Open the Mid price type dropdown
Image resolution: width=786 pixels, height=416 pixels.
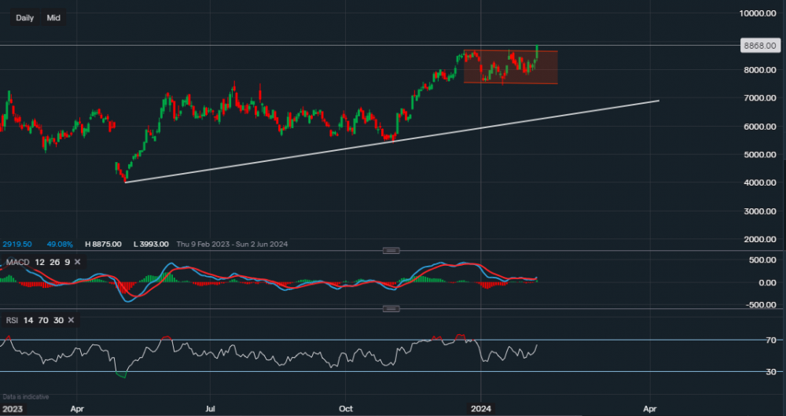coord(53,17)
